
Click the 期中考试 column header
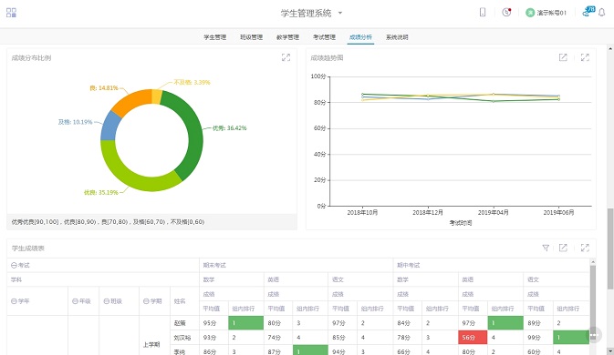point(492,265)
